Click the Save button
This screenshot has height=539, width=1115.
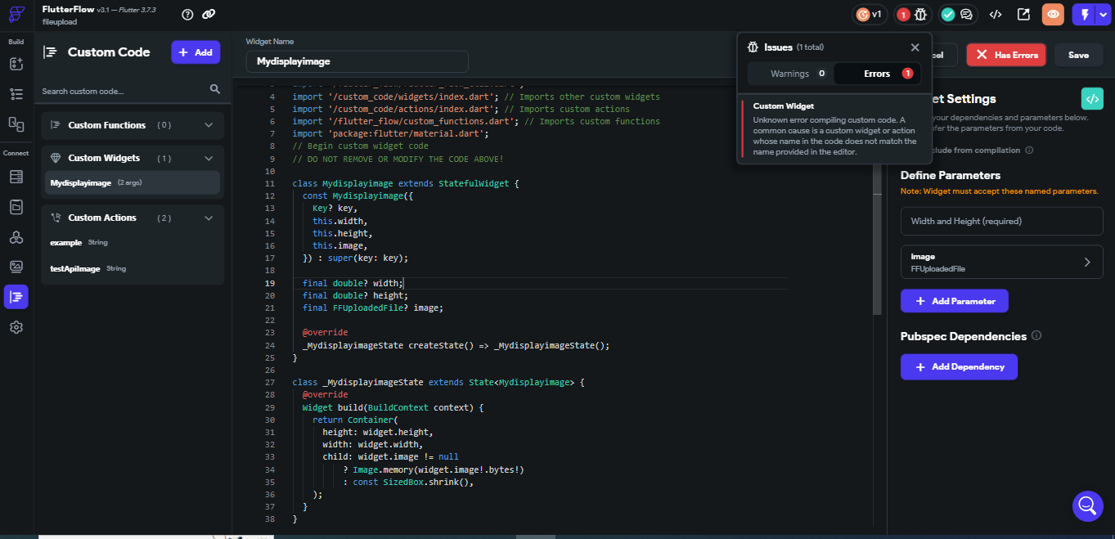click(1078, 55)
